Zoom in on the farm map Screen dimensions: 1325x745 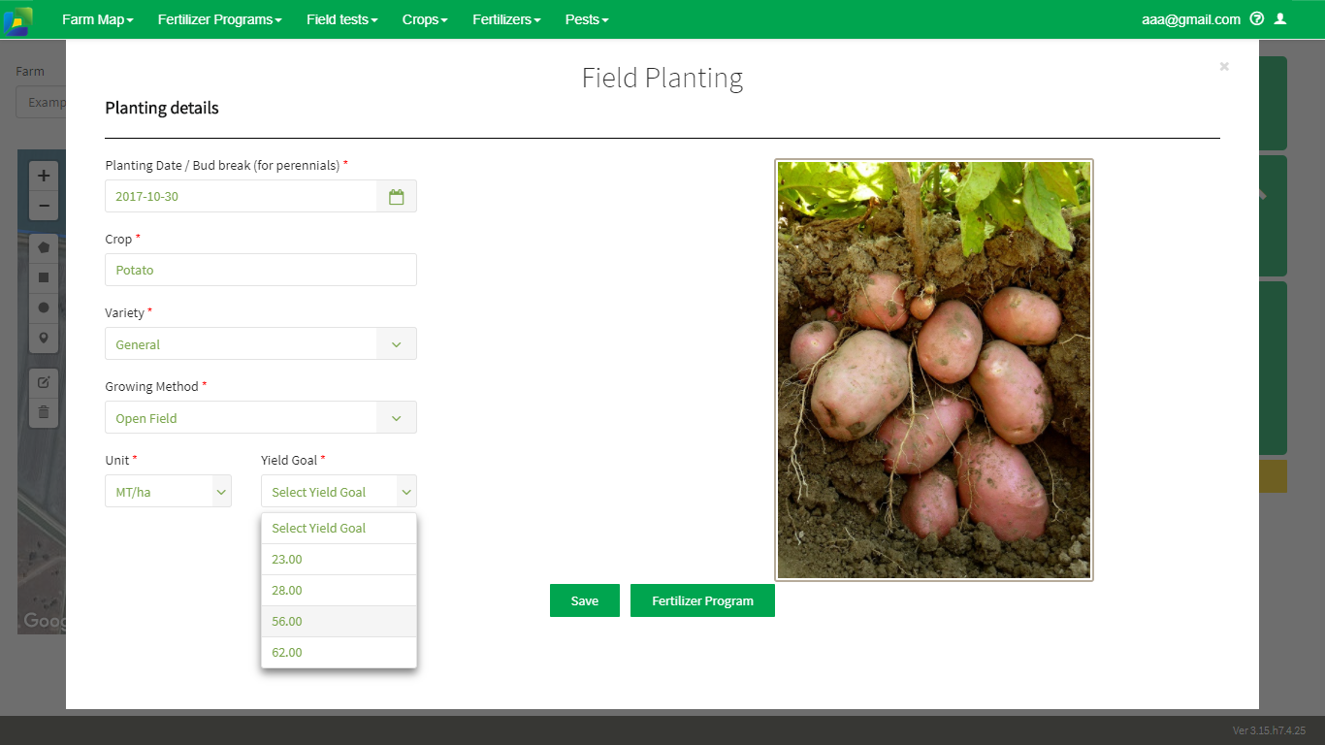(44, 177)
